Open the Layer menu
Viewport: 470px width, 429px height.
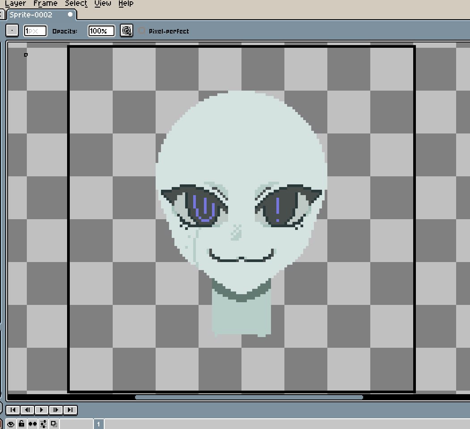click(15, 4)
